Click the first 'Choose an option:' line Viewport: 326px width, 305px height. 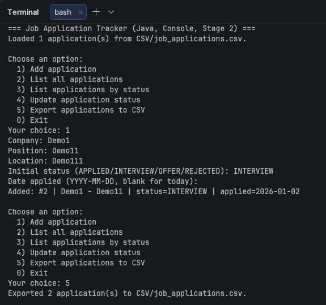pyautogui.click(x=45, y=59)
